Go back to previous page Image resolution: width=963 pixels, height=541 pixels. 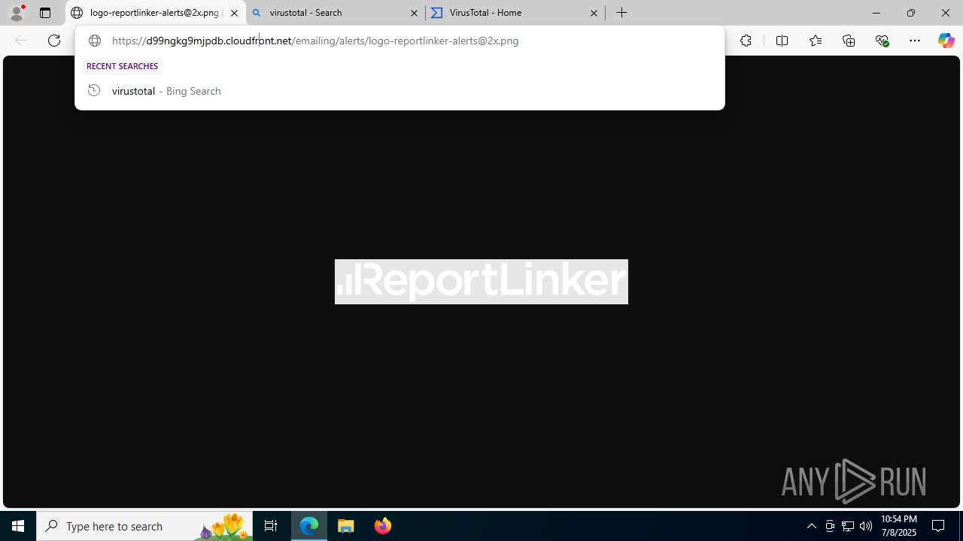click(x=21, y=41)
